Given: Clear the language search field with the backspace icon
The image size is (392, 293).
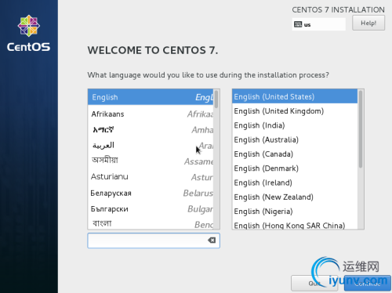Looking at the screenshot, I should pos(212,241).
